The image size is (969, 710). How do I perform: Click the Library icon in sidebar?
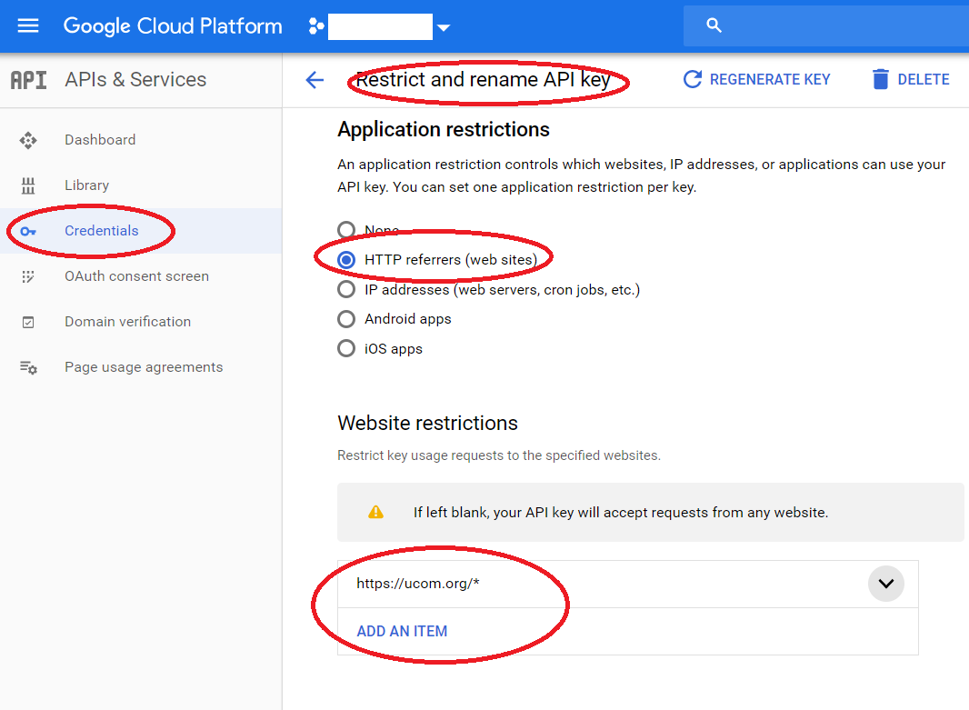pyautogui.click(x=28, y=185)
